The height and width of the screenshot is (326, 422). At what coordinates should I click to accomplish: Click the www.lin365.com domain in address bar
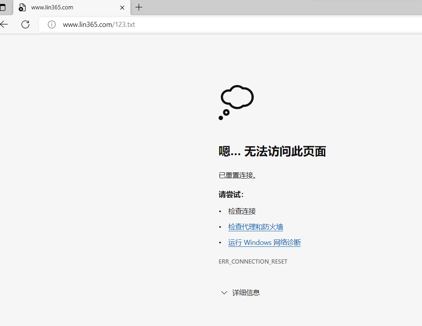click(x=87, y=25)
